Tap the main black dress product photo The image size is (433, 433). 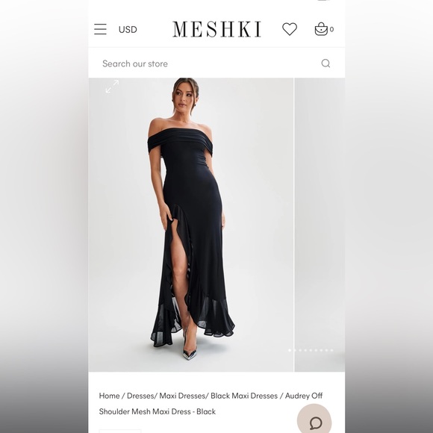tap(191, 225)
